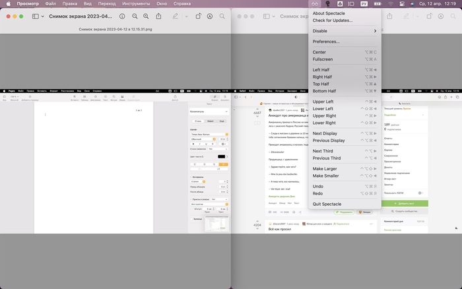Select Lower Left in Spectacle menu

(x=345, y=109)
